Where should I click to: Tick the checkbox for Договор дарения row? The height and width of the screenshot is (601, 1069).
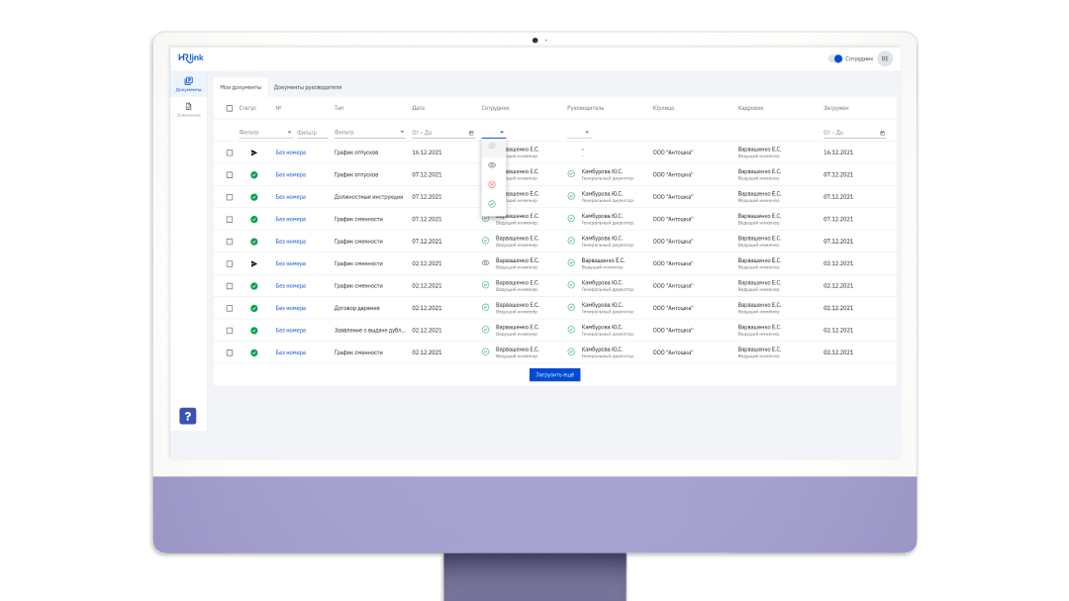[x=230, y=308]
